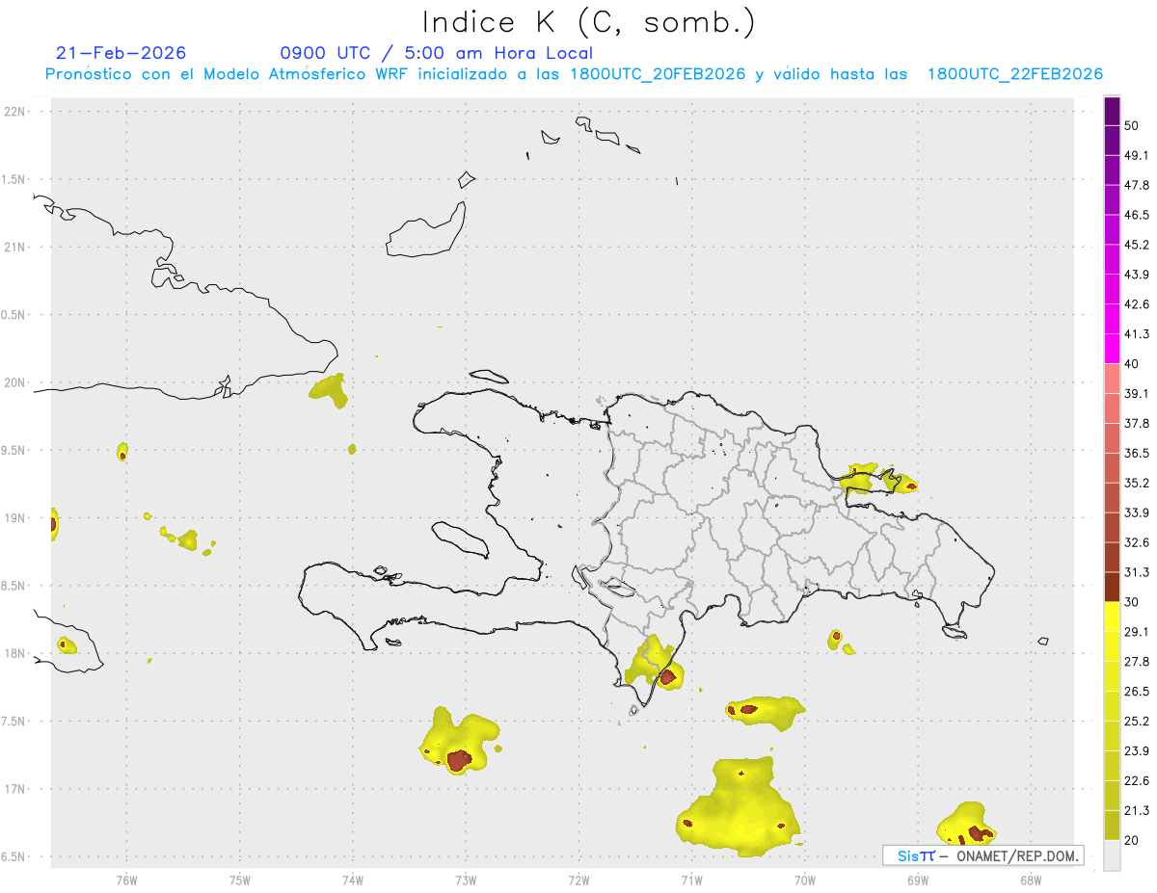Select the "75W" longitude axis label
This screenshot has width=1157, height=893.
click(240, 881)
